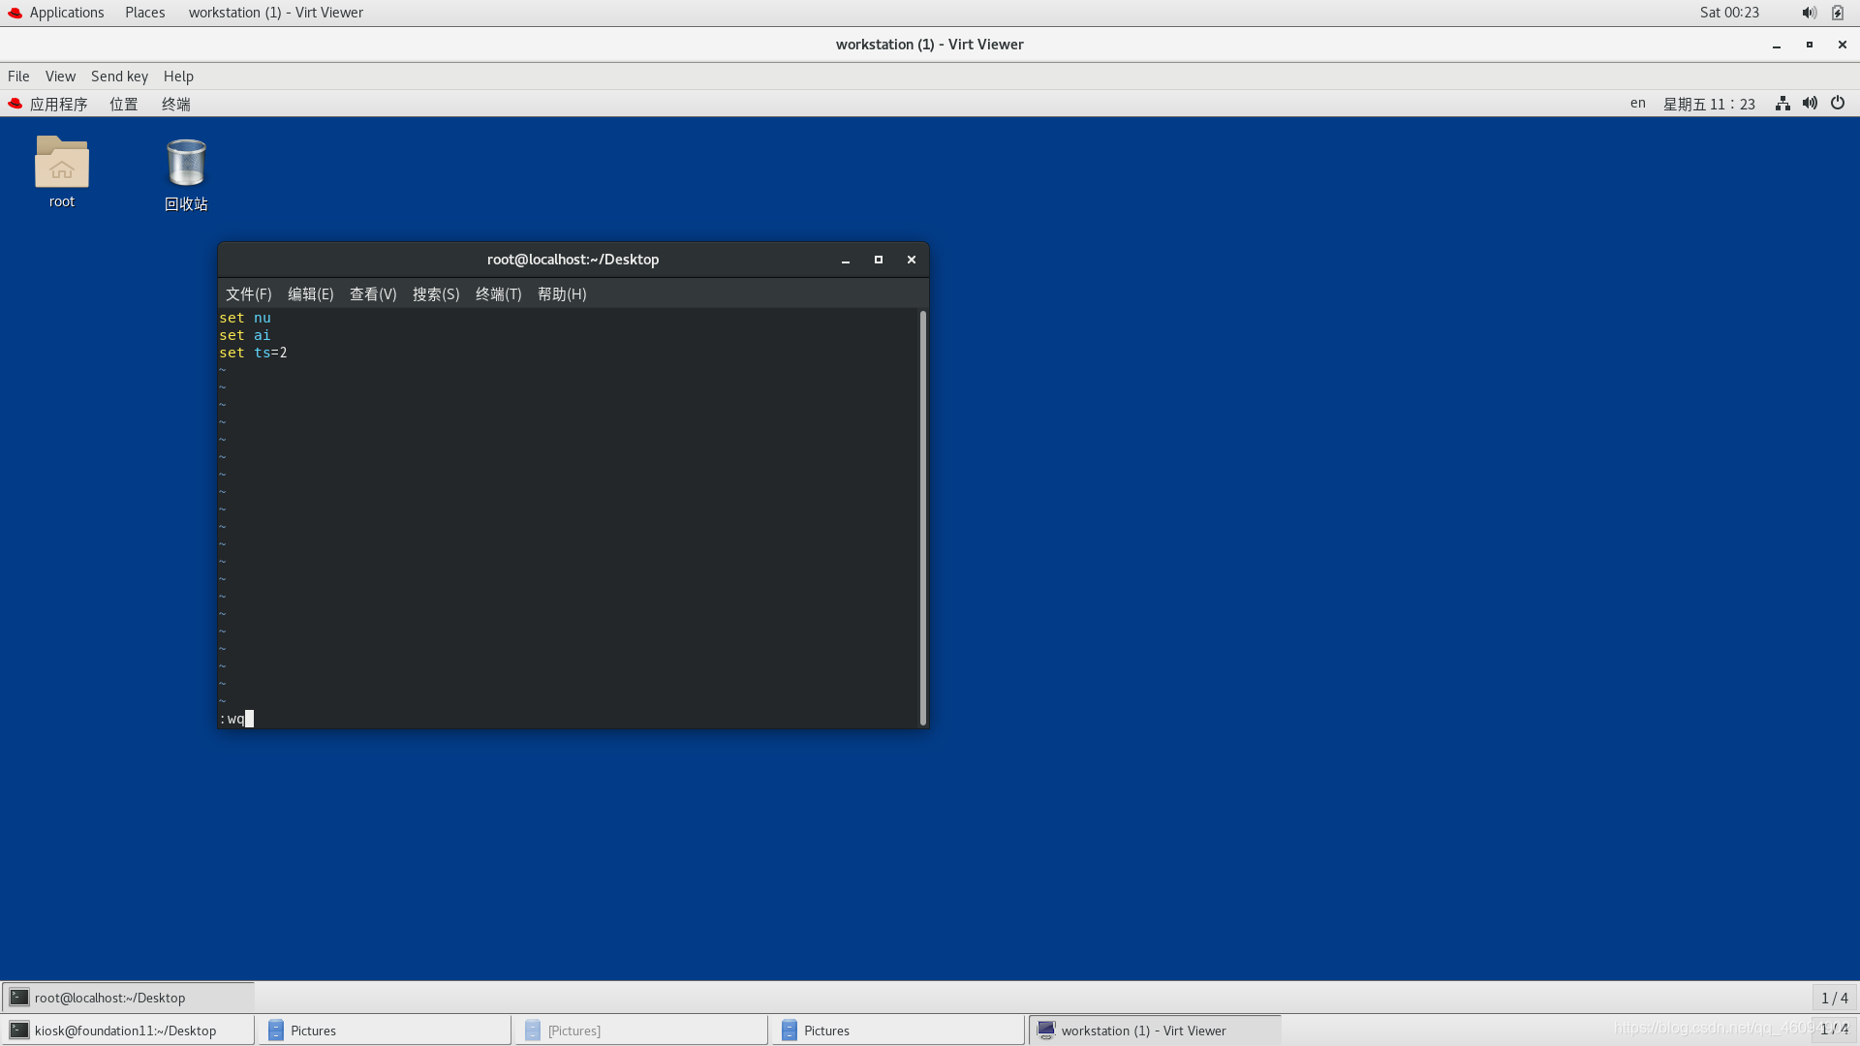Click the en input language indicator
Viewport: 1860px width, 1046px height.
tap(1637, 104)
